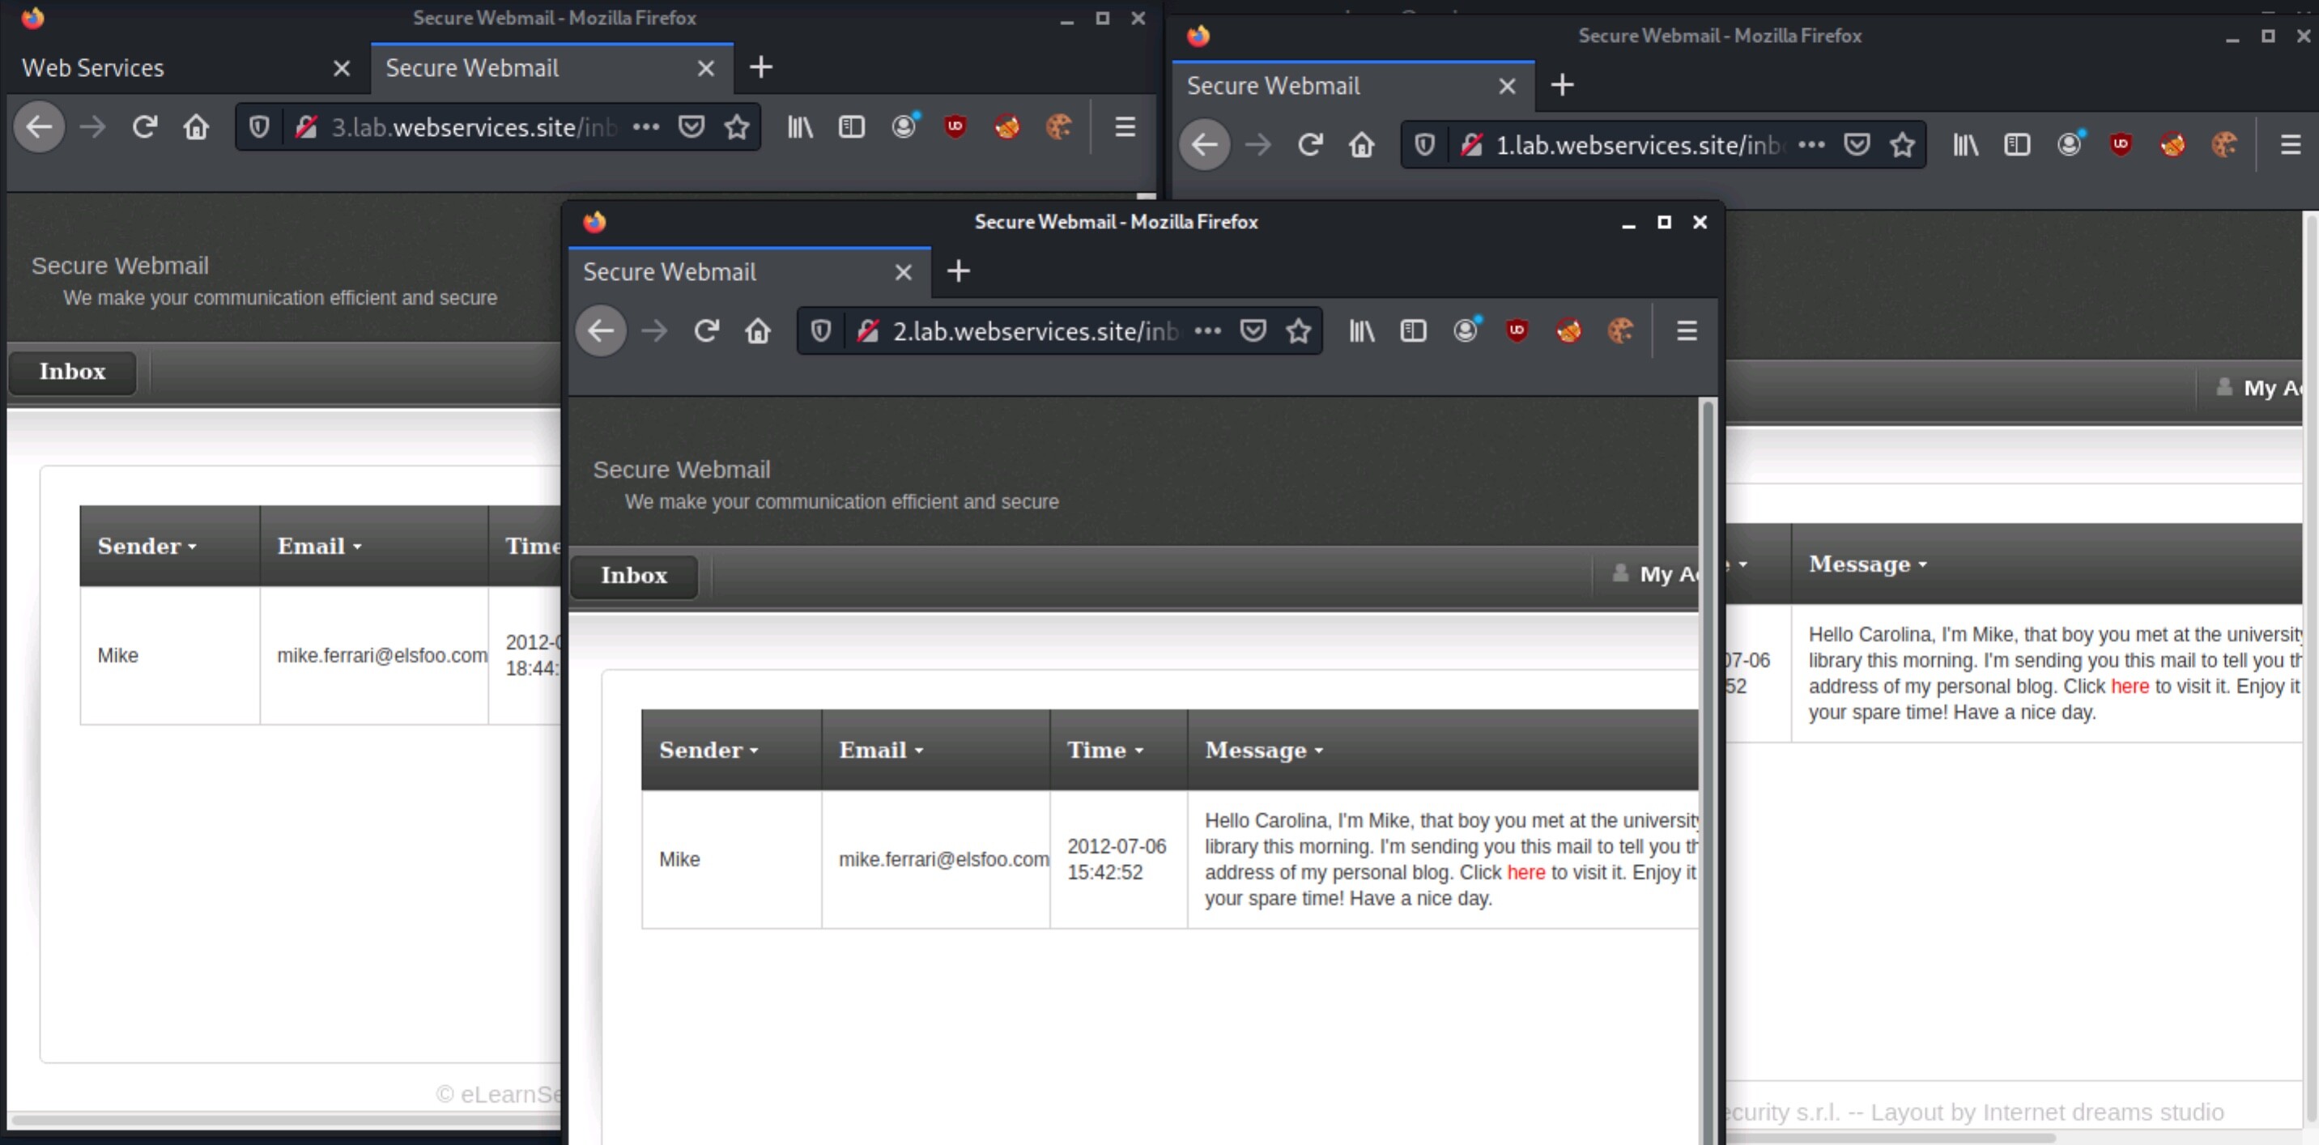Open Inbox tab in front webmail window
This screenshot has width=2319, height=1145.
pos(634,576)
